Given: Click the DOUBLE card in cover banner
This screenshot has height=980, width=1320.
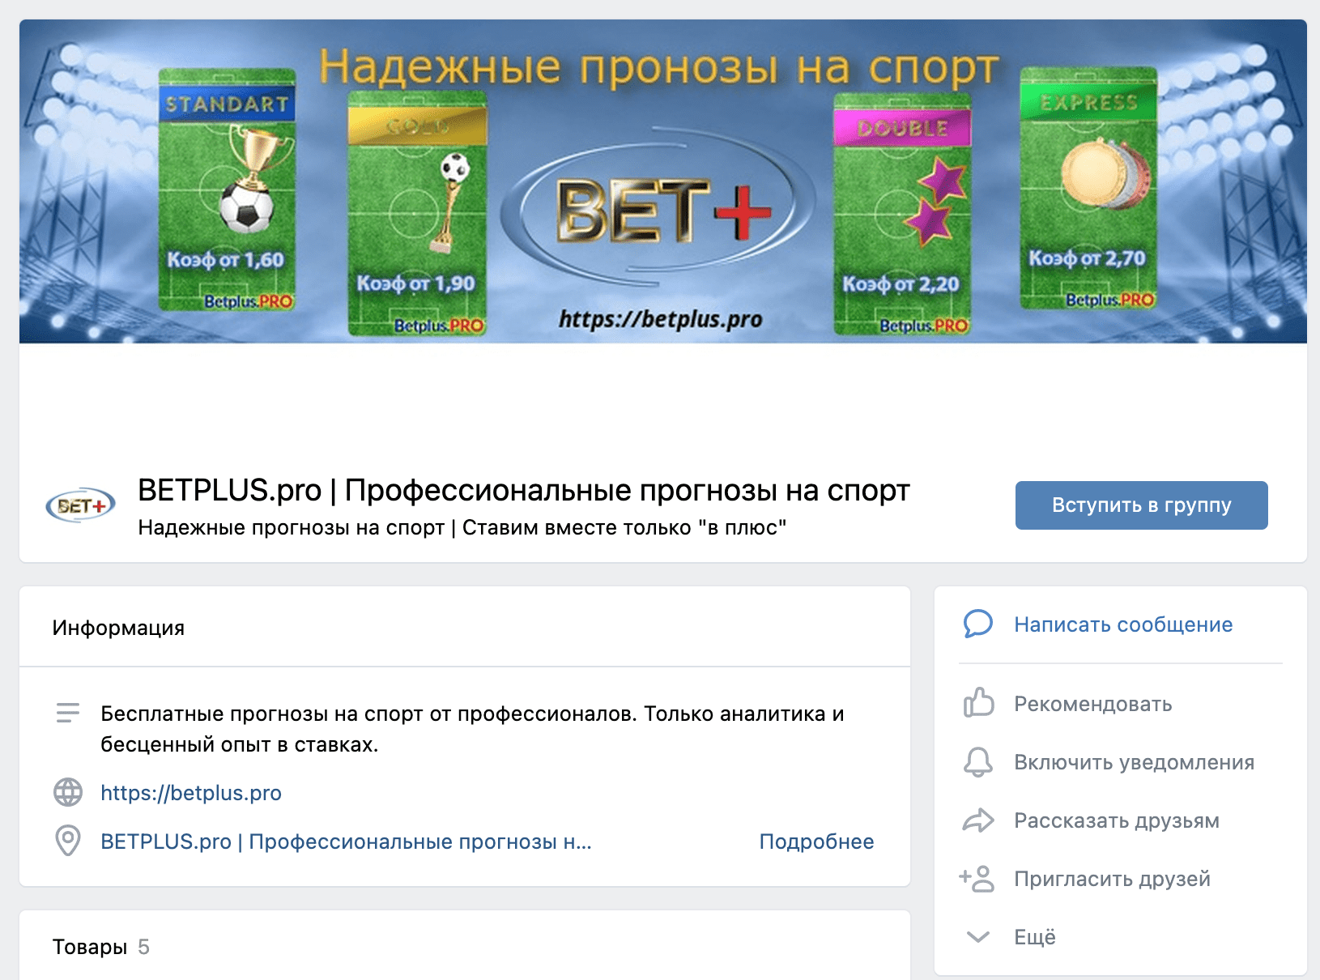Looking at the screenshot, I should [902, 214].
